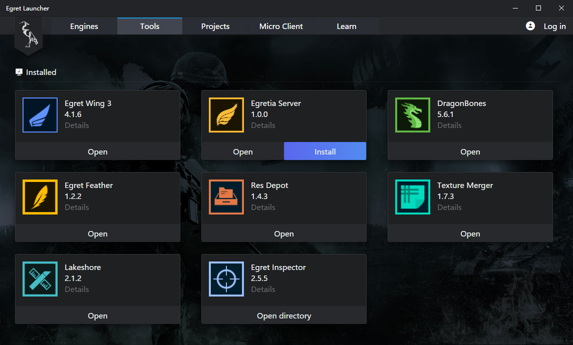This screenshot has width=573, height=345.
Task: Select the Tools tab
Action: click(150, 26)
